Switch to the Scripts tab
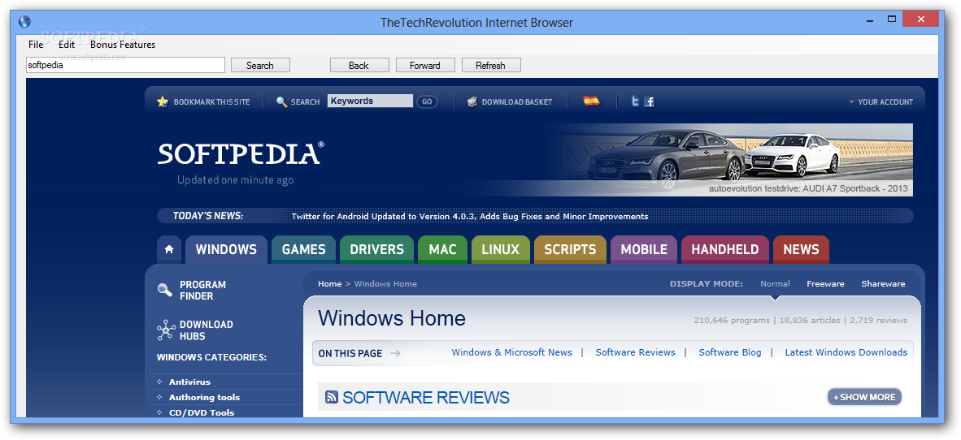This screenshot has height=440, width=961. pos(570,250)
